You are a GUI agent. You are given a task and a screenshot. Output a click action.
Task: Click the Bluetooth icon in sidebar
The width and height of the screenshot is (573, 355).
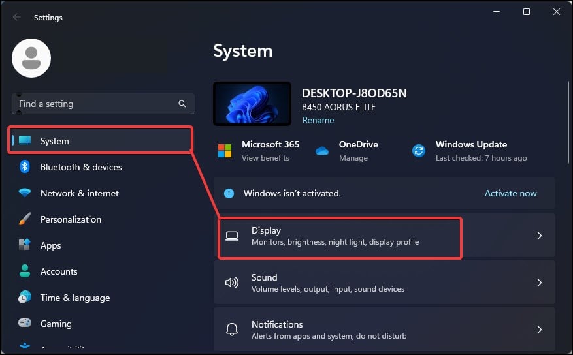pyautogui.click(x=25, y=167)
